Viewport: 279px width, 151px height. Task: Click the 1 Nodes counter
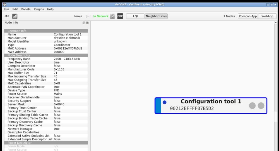229,16
